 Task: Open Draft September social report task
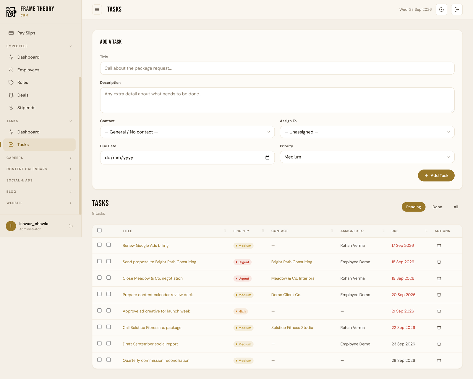(150, 344)
